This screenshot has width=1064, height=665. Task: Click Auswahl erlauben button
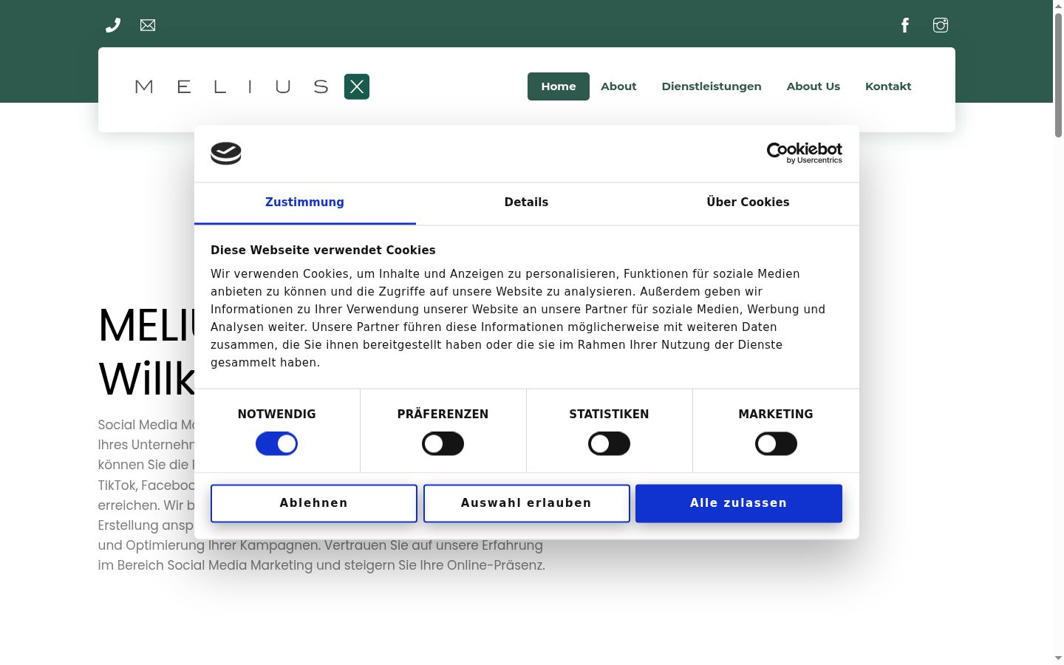[x=527, y=503]
